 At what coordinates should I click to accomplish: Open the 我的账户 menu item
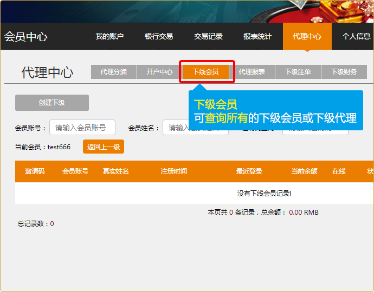(x=109, y=37)
